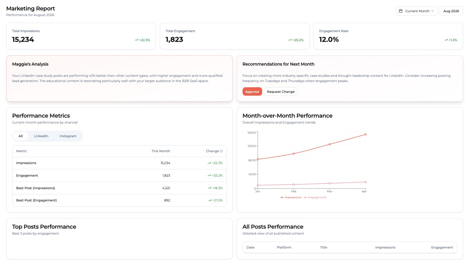Click the Title column header in All Posts
This screenshot has height=266, width=467.
point(323,247)
